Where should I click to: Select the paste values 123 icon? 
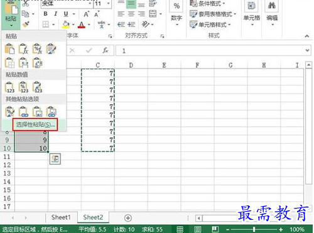click(9, 87)
